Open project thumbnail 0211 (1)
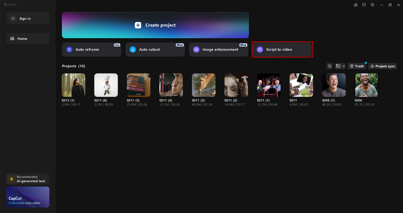The height and width of the screenshot is (213, 403). [269, 85]
